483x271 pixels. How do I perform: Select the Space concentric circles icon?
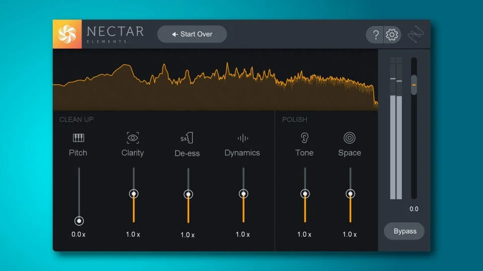[x=349, y=138]
